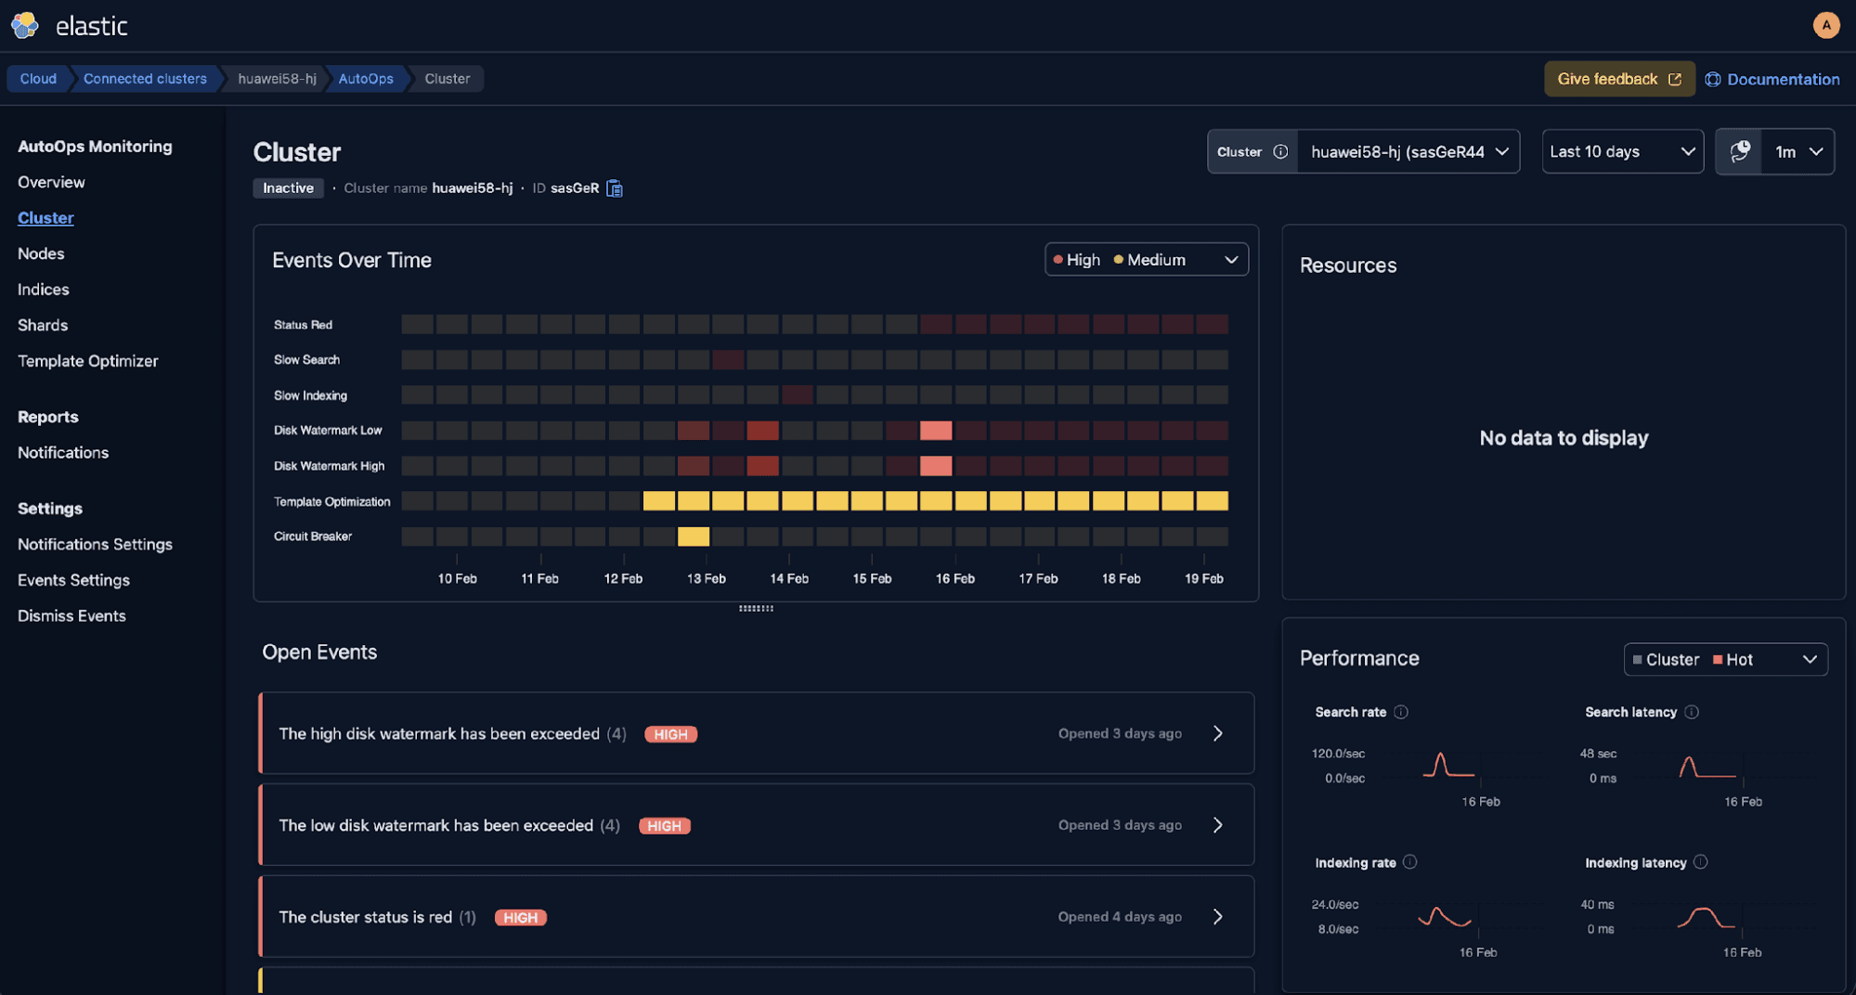Click the Search latency sparkline chart
Image resolution: width=1856 pixels, height=995 pixels.
[1707, 767]
